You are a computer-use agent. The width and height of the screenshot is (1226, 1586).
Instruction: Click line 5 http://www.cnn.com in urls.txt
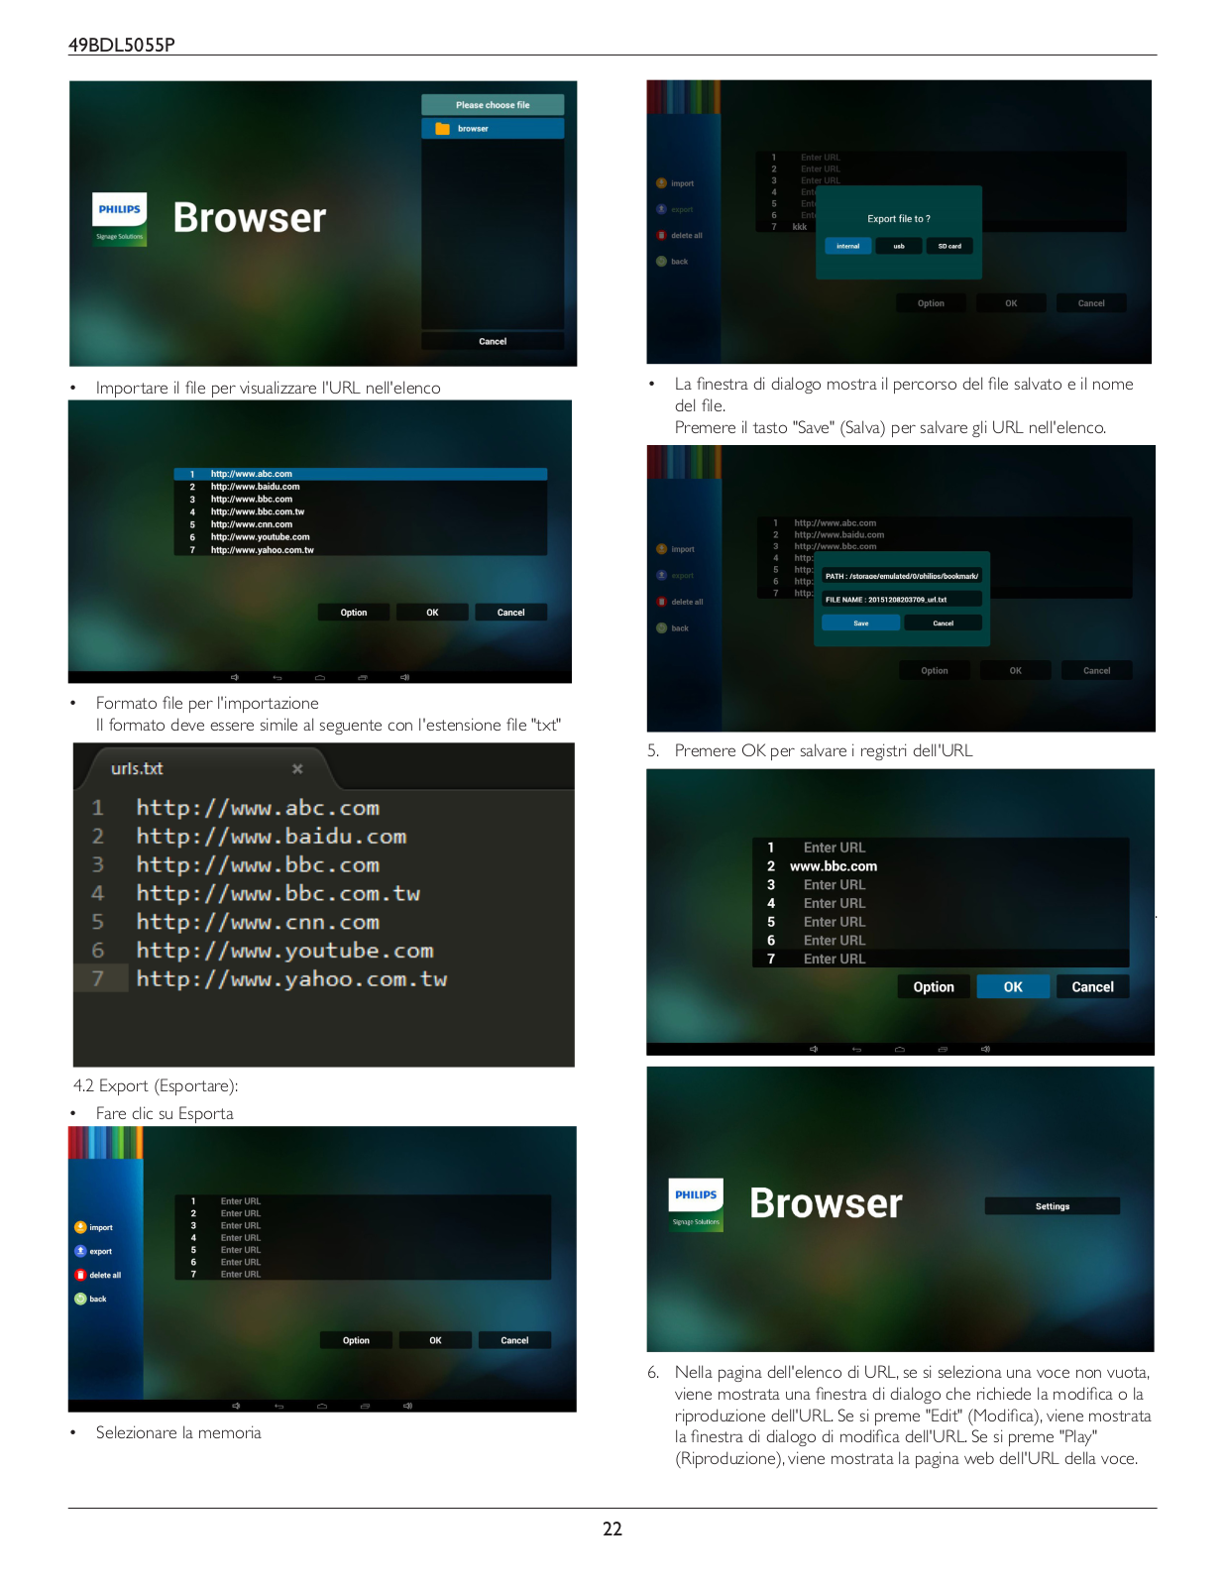pyautogui.click(x=258, y=922)
